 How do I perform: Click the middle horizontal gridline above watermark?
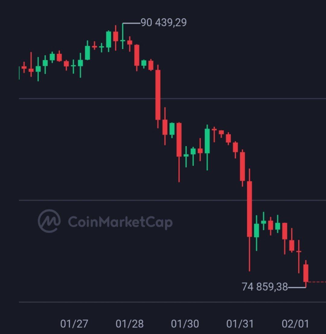[x=172, y=200]
